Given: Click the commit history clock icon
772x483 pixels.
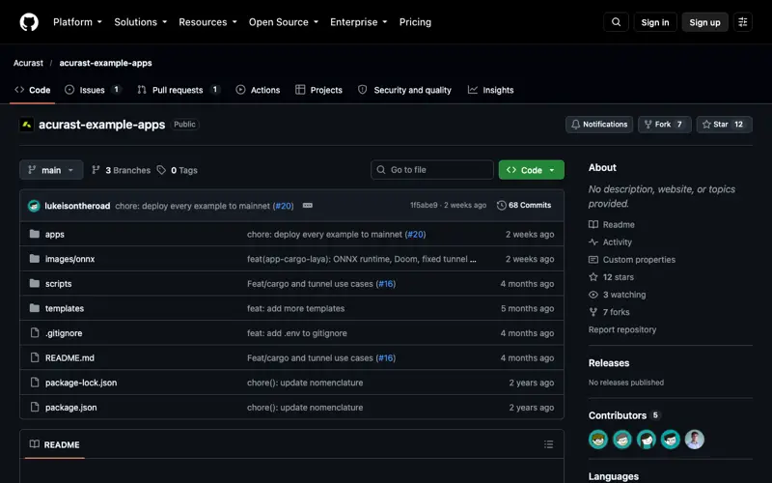Looking at the screenshot, I should [501, 206].
